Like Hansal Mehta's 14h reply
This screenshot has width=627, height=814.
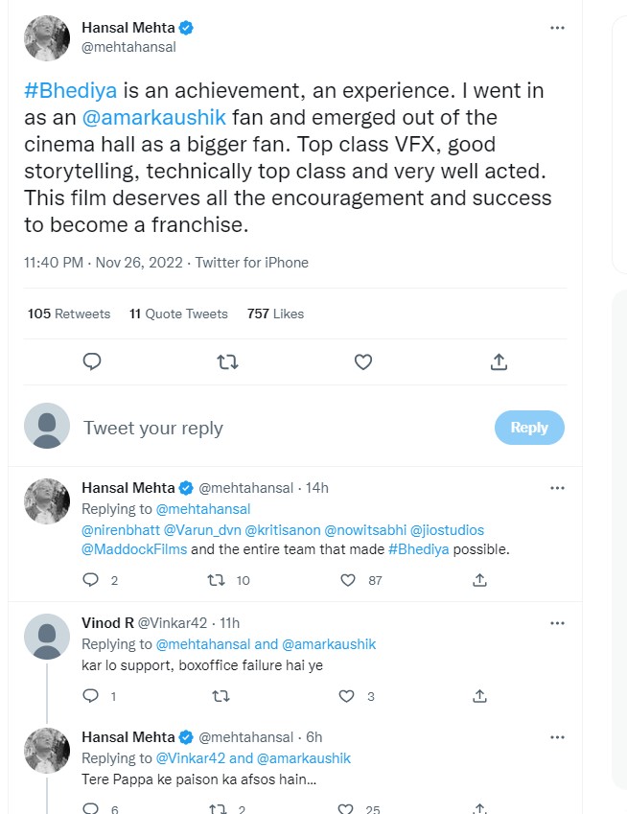coord(349,580)
